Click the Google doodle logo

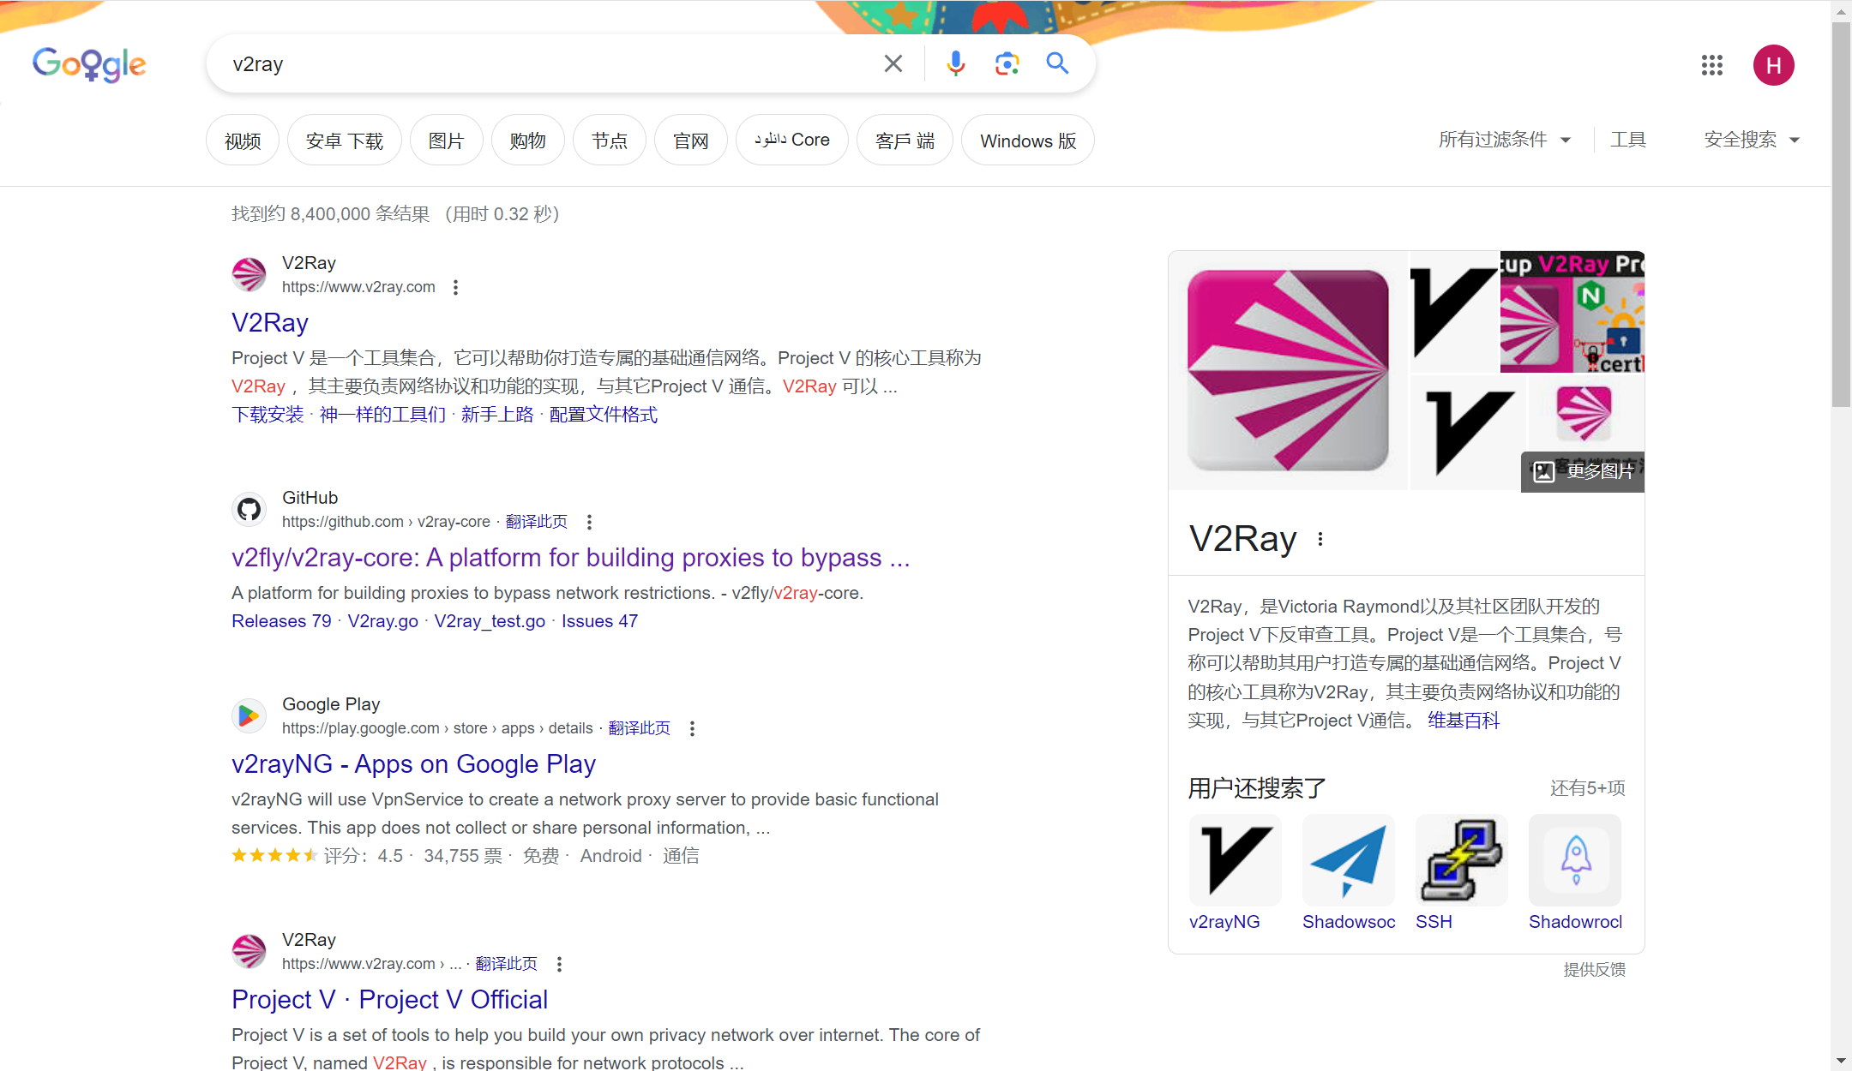(89, 64)
